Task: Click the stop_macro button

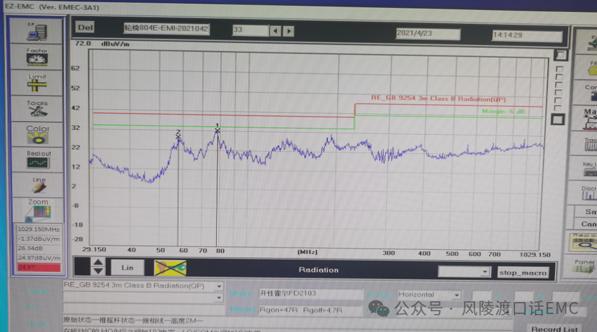Action: coord(523,273)
